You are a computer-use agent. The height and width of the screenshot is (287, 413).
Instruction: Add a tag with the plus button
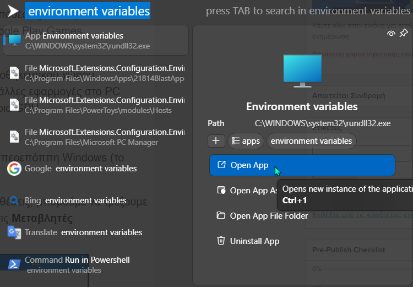coord(216,140)
